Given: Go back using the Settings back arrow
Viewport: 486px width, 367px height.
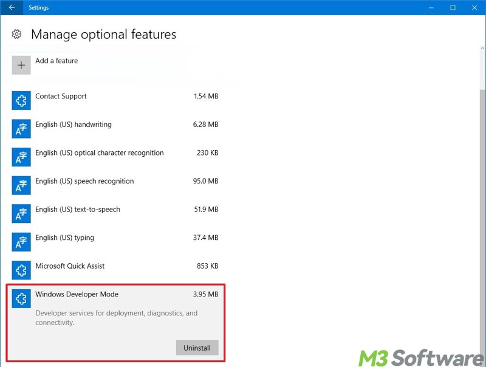Looking at the screenshot, I should click(12, 7).
